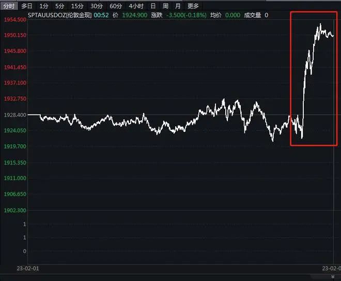This screenshot has height=281, width=341.
Task: Click the 23-02-01 date marker
Action: 28,268
